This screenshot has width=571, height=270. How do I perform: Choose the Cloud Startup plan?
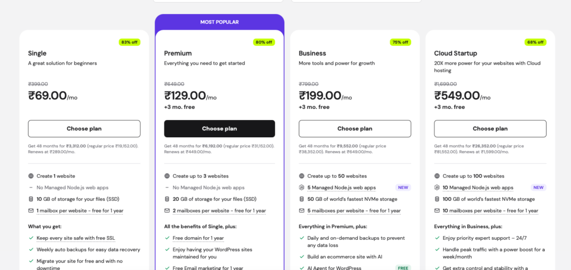click(x=490, y=128)
